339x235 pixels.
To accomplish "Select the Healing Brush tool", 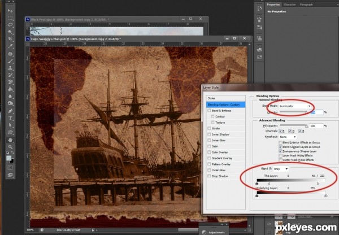I will 10,54.
